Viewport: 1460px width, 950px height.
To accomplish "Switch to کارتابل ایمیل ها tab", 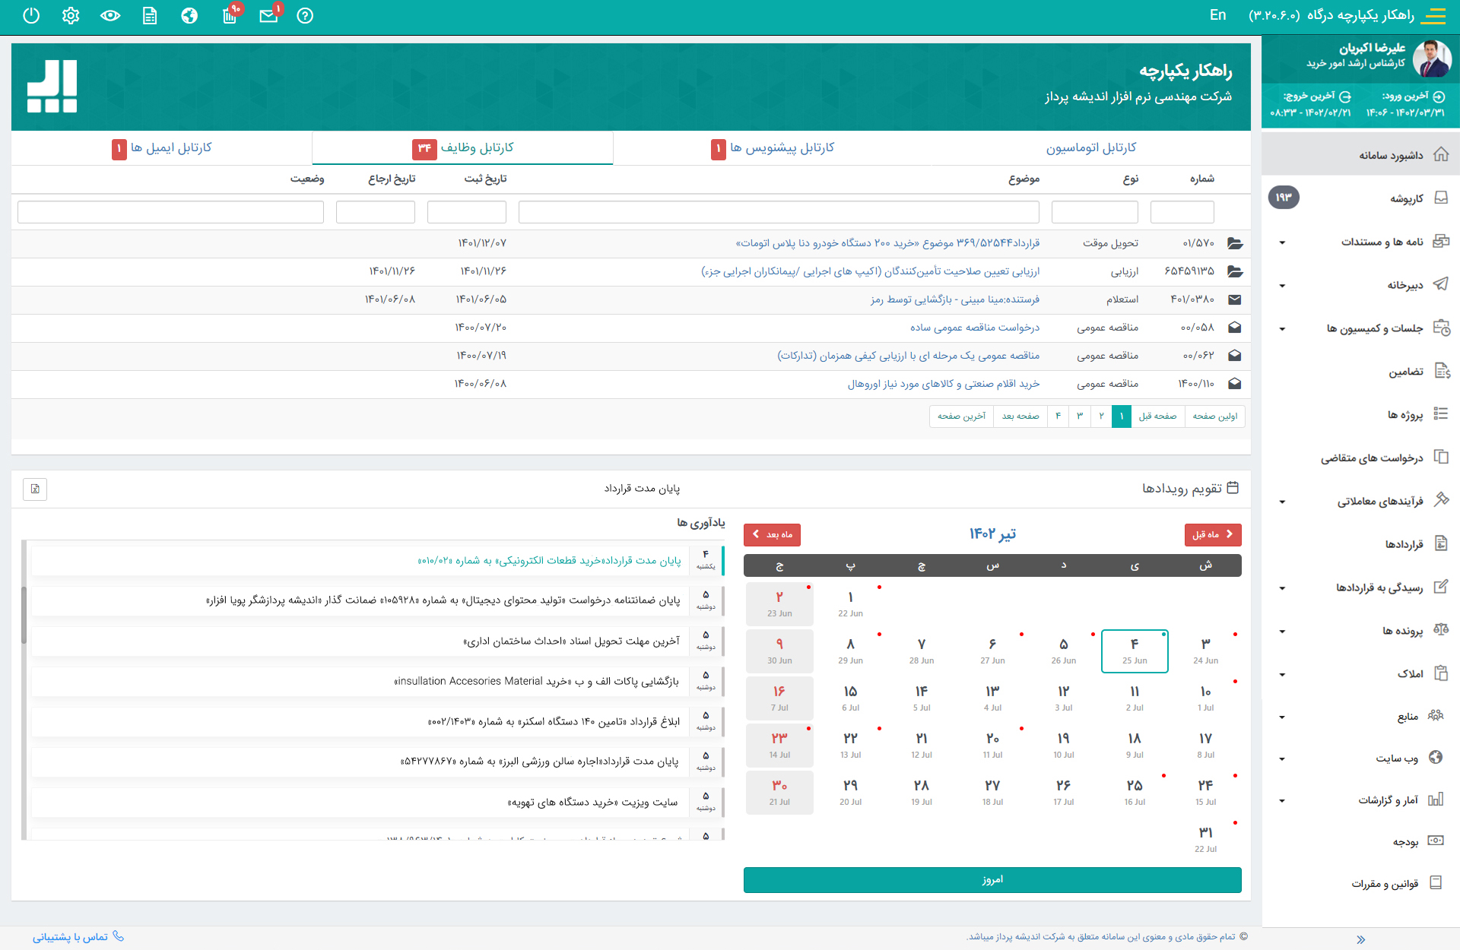I will (x=171, y=147).
